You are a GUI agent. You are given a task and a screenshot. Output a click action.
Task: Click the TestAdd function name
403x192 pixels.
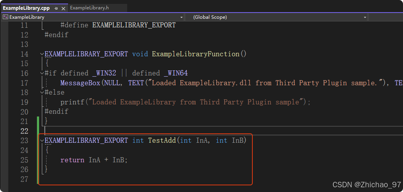(x=162, y=141)
